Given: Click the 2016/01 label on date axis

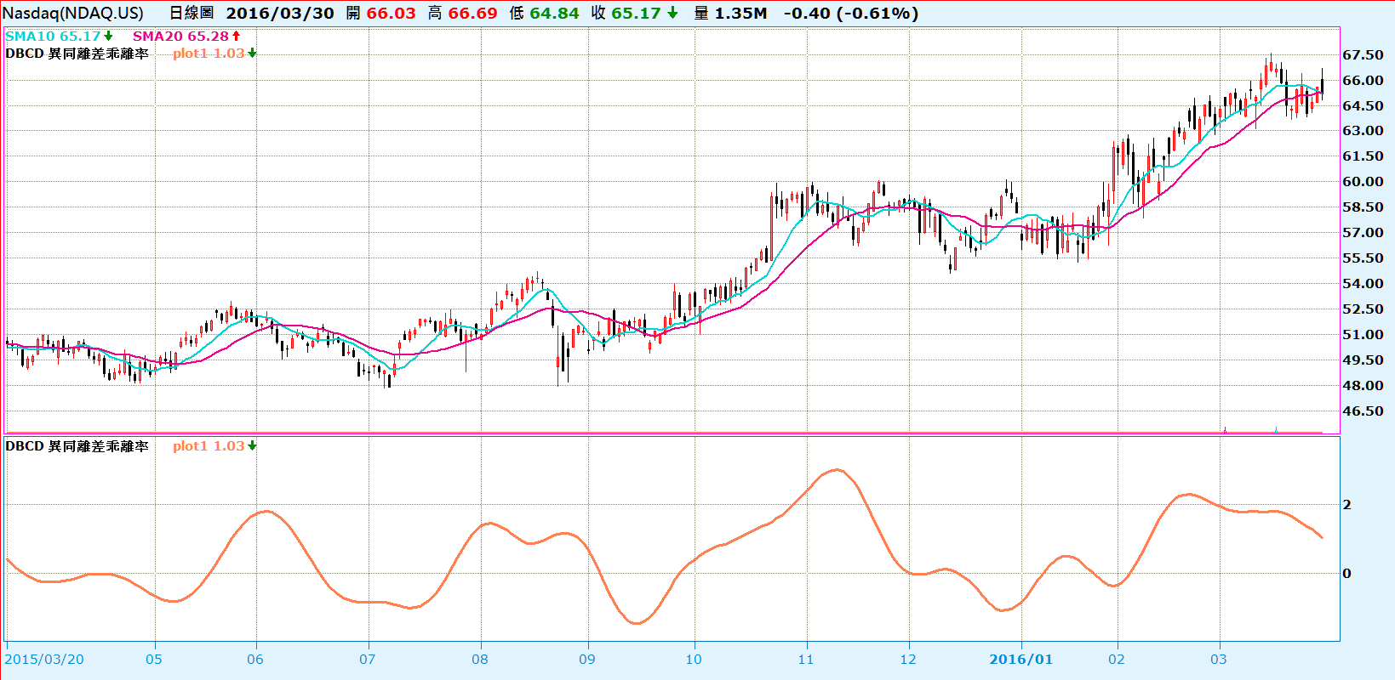Looking at the screenshot, I should (x=1021, y=659).
